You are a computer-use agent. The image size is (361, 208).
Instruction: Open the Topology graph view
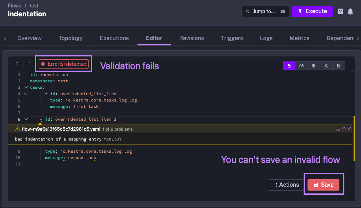[x=70, y=38]
